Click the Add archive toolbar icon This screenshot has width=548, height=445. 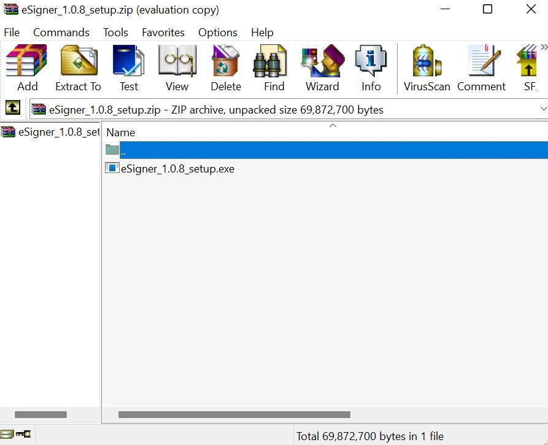(27, 61)
